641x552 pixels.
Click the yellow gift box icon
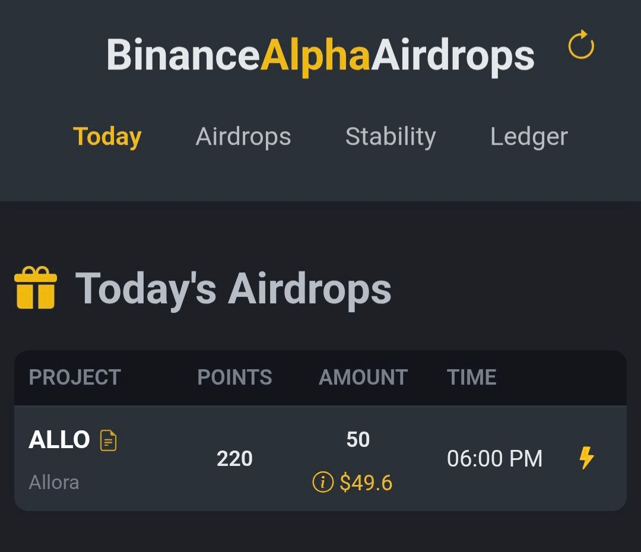[x=36, y=287]
